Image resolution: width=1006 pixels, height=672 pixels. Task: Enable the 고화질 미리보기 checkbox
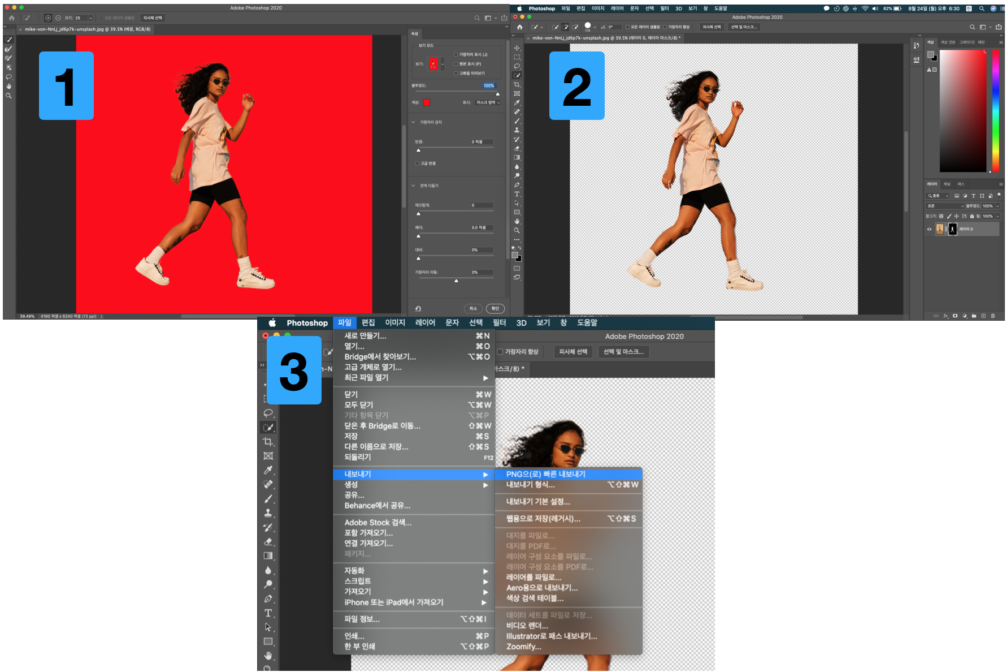(x=456, y=73)
